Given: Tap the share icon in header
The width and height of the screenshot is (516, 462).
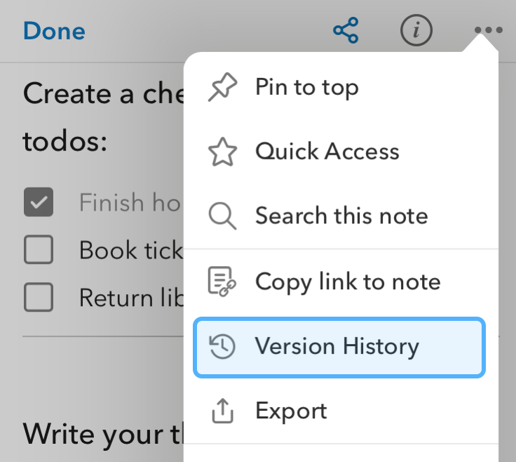Looking at the screenshot, I should point(345,31).
